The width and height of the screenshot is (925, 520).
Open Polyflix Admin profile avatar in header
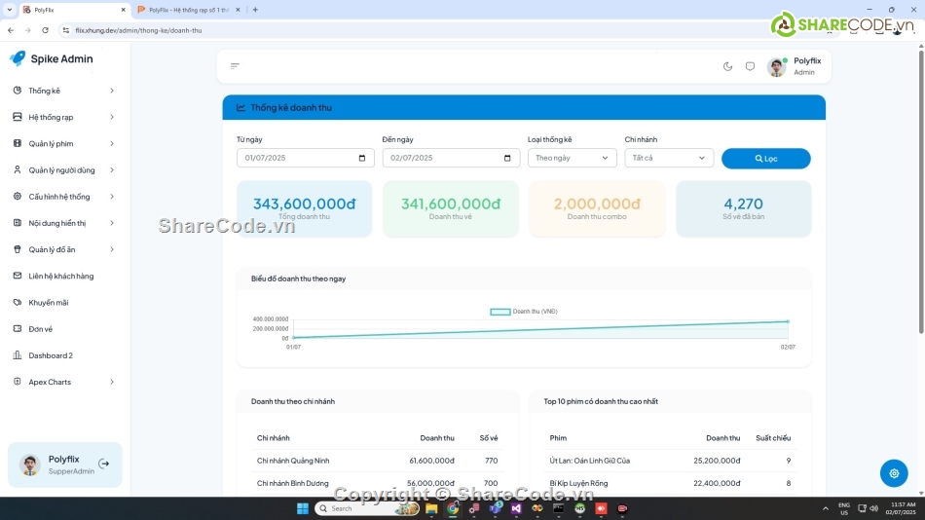[776, 66]
